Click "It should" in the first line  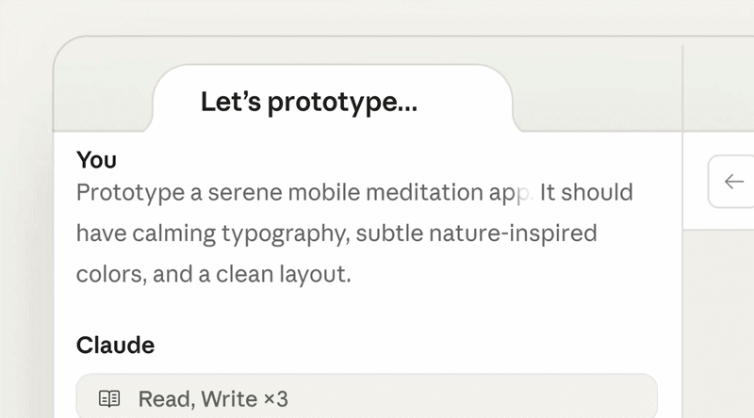click(x=586, y=193)
